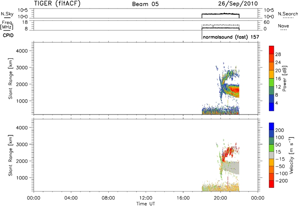Click the 'Velocity [m s-1]' colorbar label
The image size is (298, 206).
(291, 155)
